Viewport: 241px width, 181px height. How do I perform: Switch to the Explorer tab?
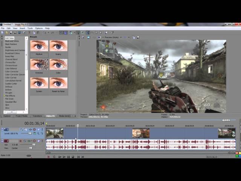click(7, 116)
